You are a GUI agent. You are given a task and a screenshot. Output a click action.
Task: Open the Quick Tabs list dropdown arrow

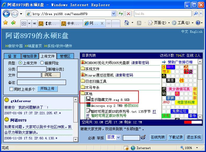coord(29,23)
